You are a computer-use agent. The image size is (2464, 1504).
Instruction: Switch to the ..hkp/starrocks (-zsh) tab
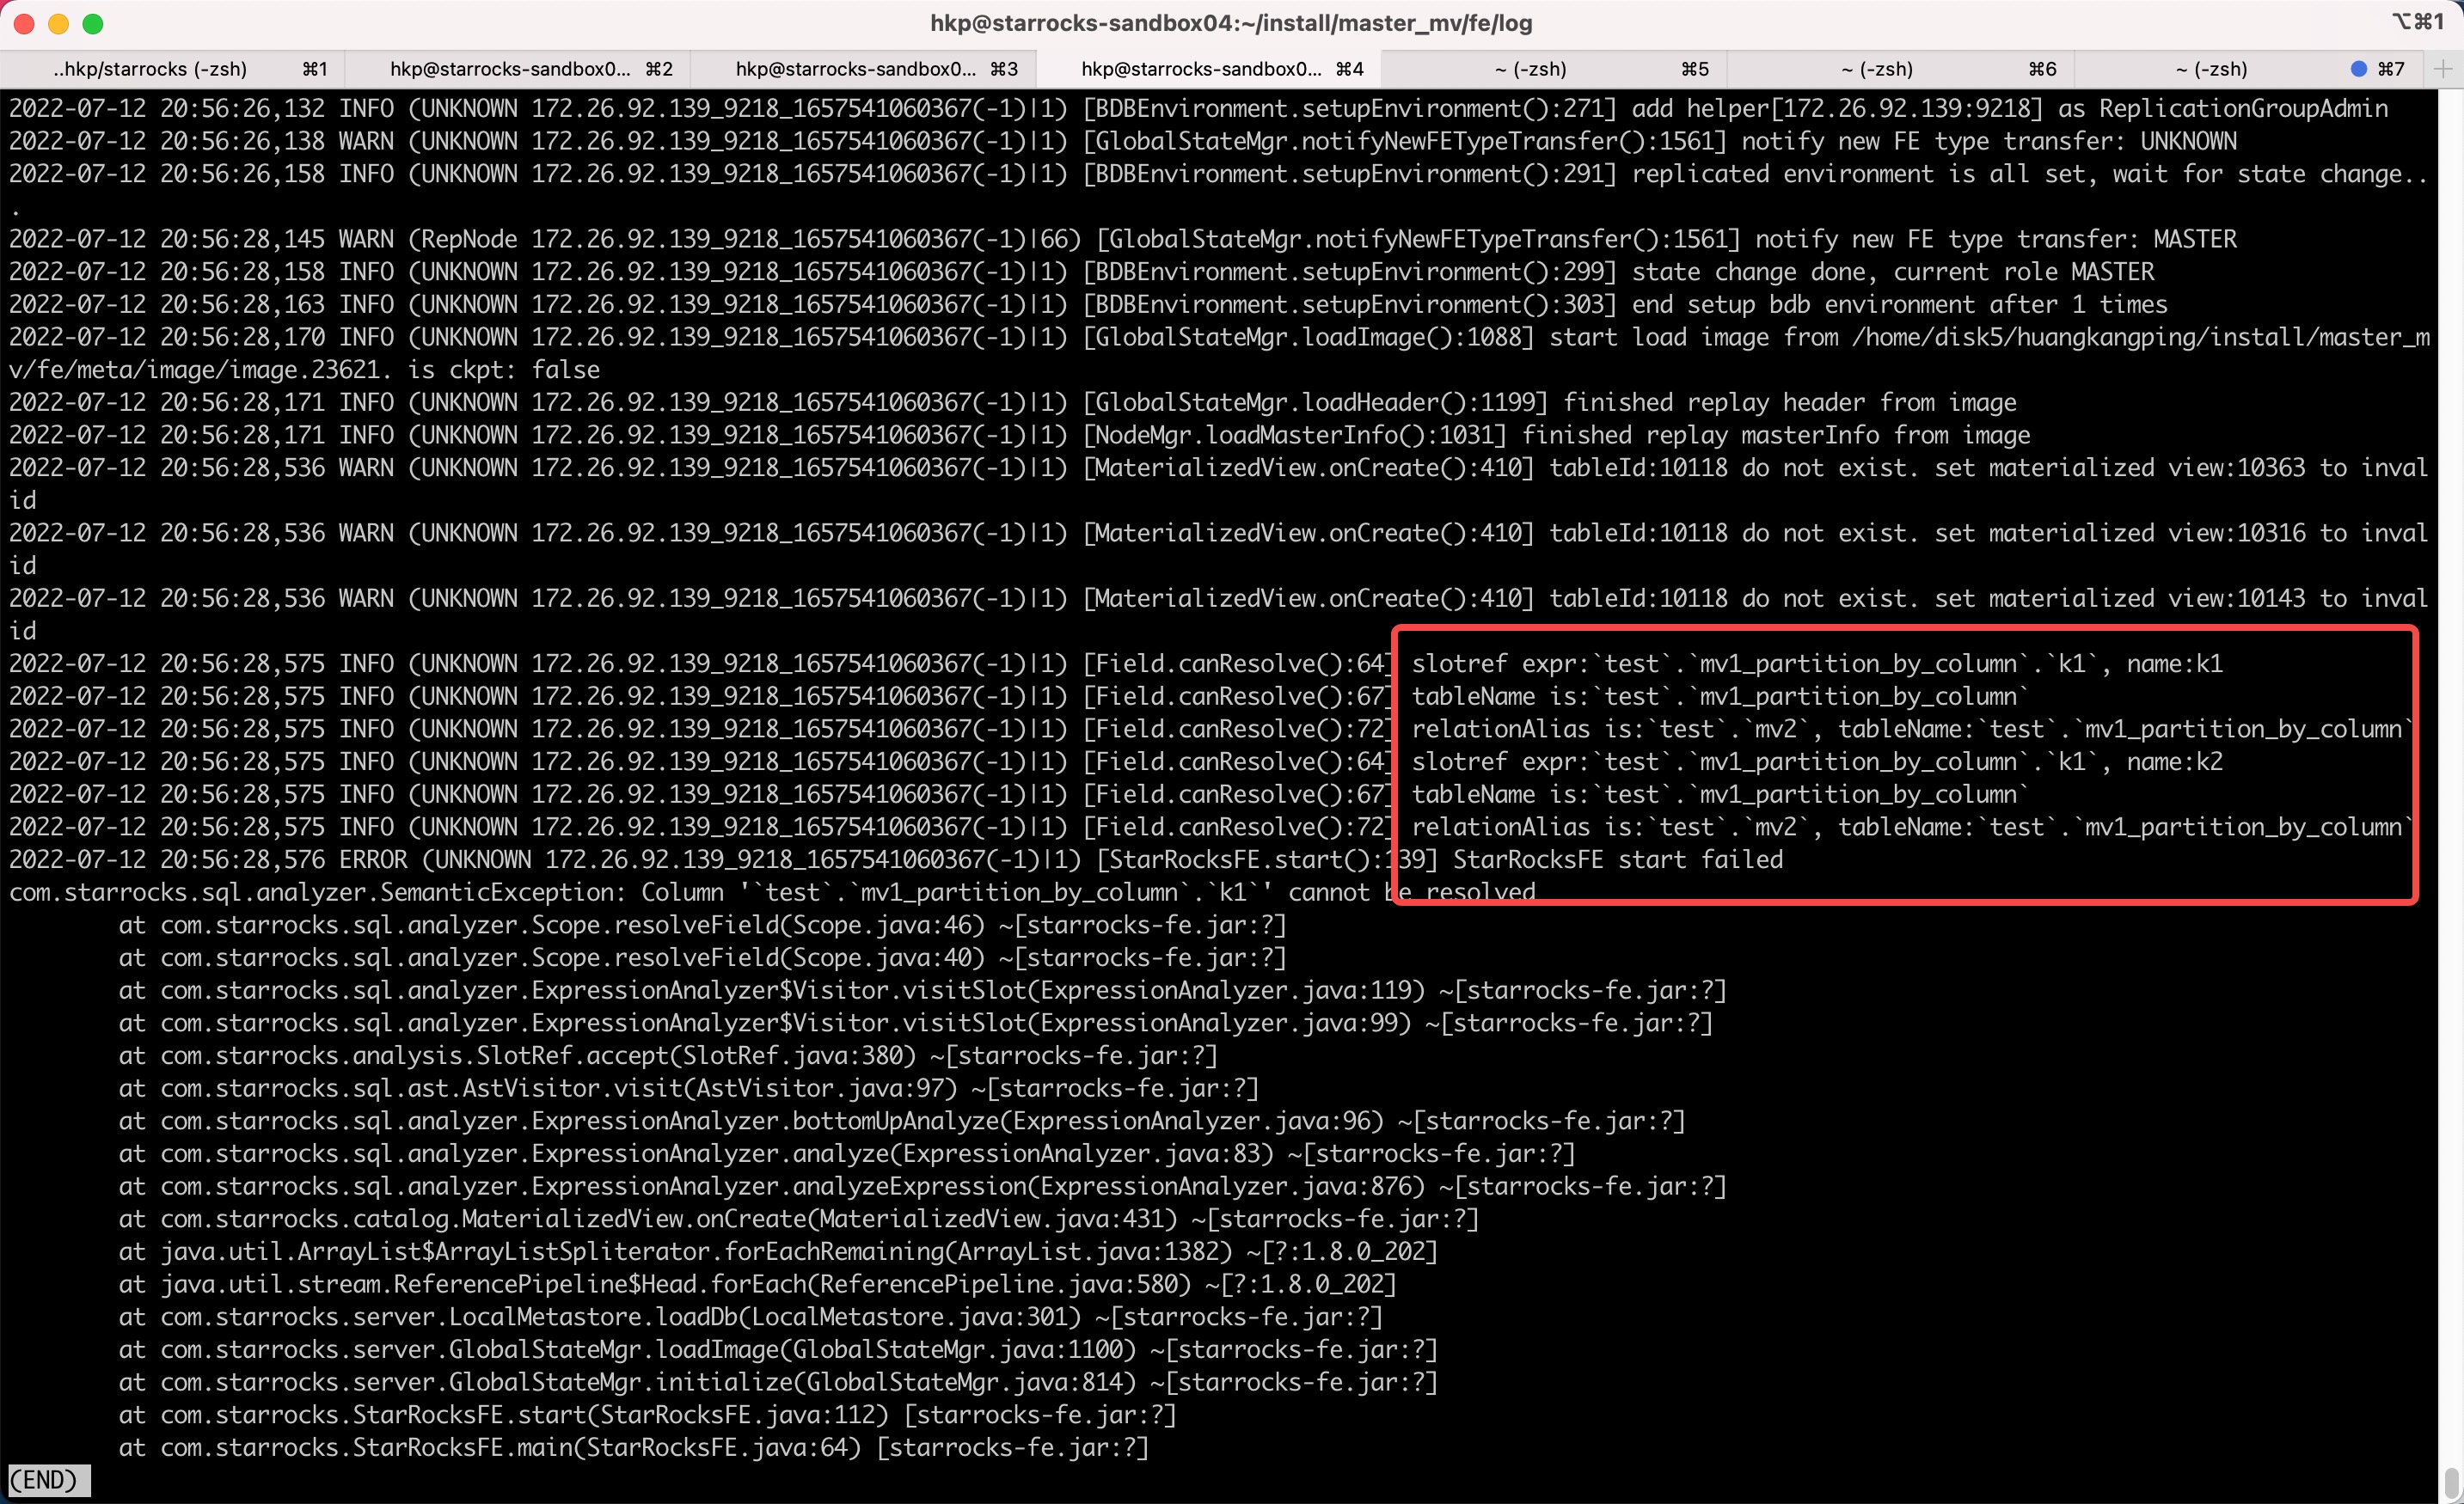[172, 69]
